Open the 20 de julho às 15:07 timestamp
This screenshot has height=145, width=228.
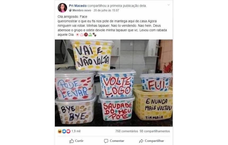pos(106,10)
